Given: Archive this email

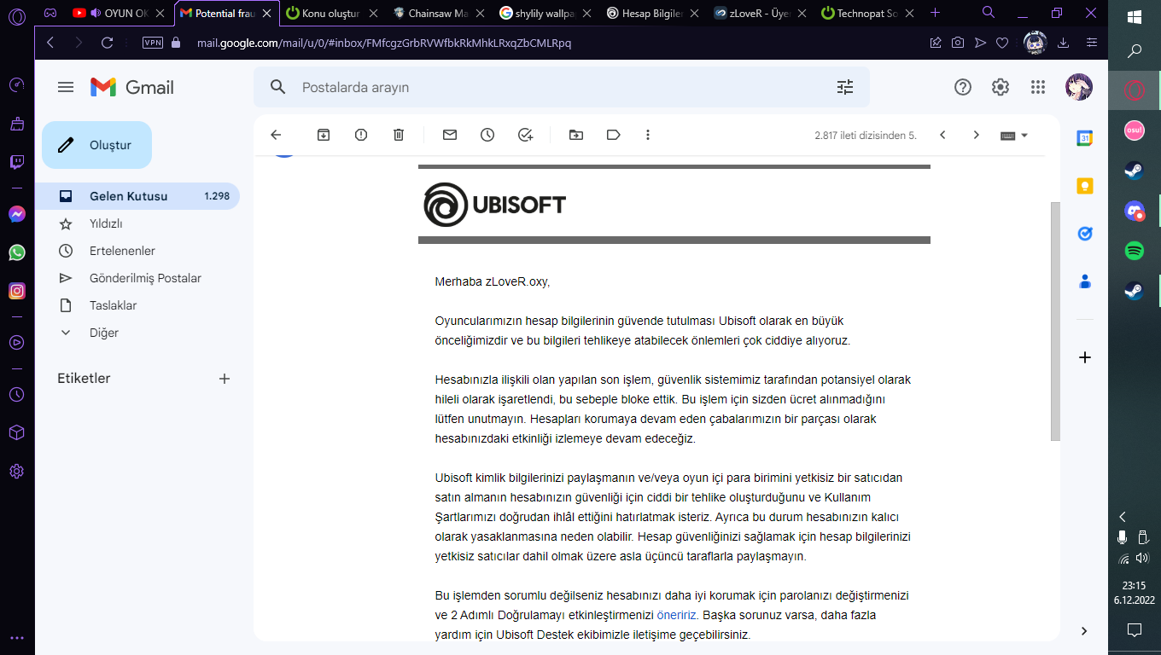Looking at the screenshot, I should 324,135.
